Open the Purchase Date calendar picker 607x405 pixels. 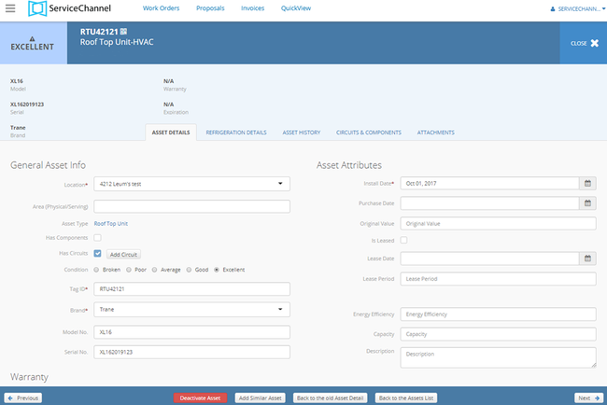coord(587,203)
